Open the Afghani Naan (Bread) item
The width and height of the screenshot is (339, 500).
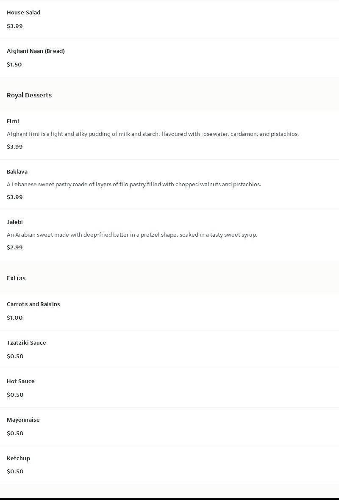tap(169, 58)
